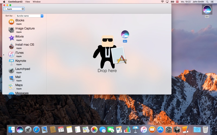Open App Store from the Dock

pyautogui.click(x=160, y=130)
